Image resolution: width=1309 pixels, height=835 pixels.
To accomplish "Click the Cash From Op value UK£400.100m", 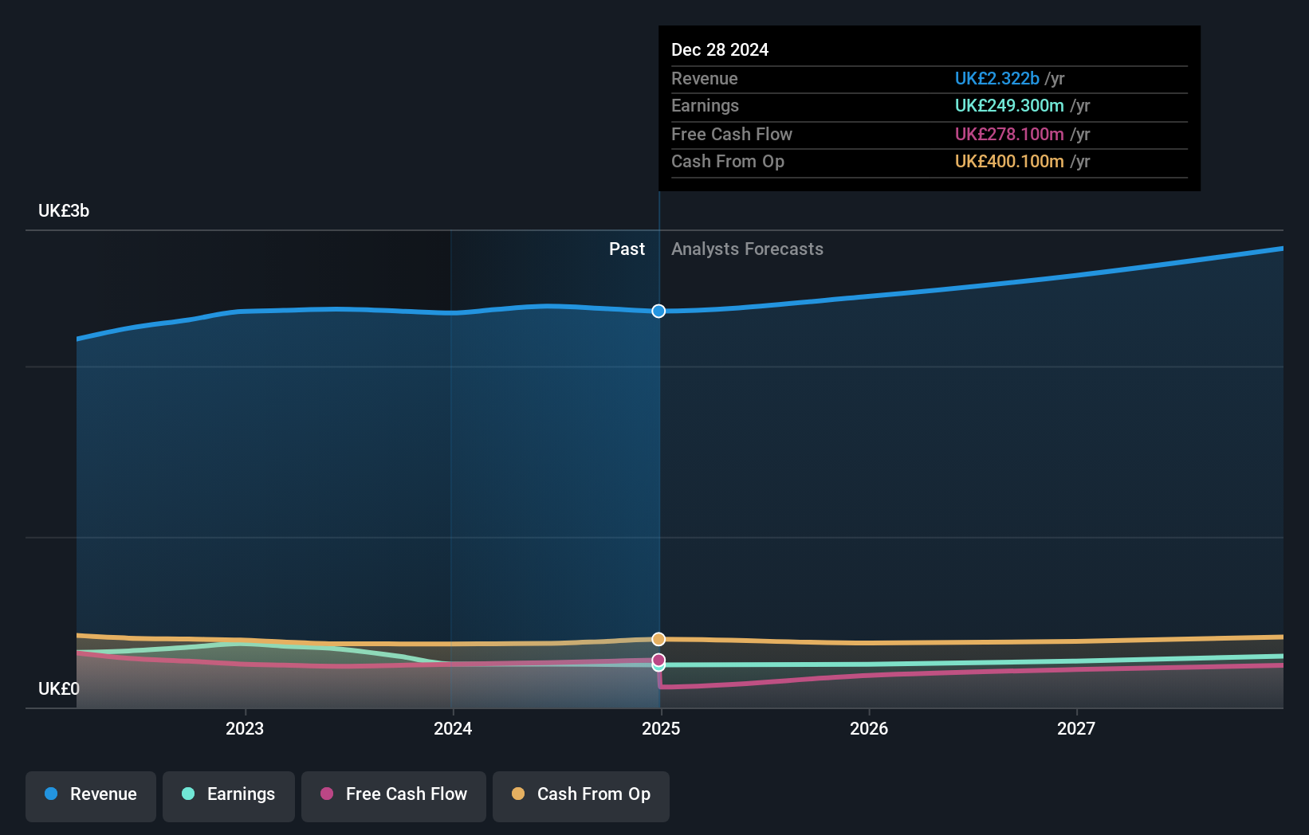I will pos(1010,161).
